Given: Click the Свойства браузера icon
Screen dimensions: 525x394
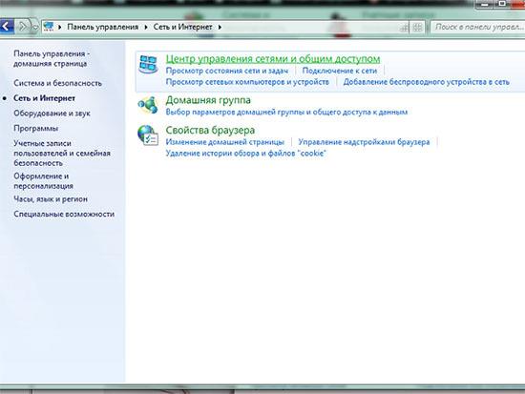Looking at the screenshot, I should (x=148, y=135).
